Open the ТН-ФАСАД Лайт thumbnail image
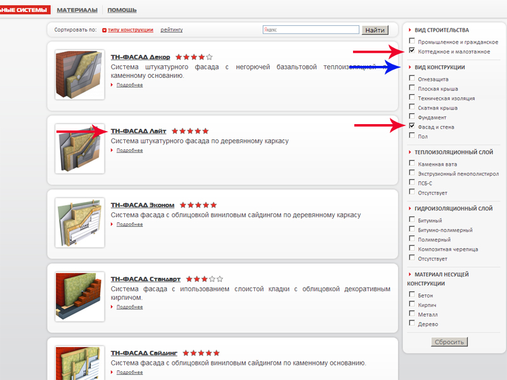Image resolution: width=507 pixels, height=380 pixels. point(80,149)
